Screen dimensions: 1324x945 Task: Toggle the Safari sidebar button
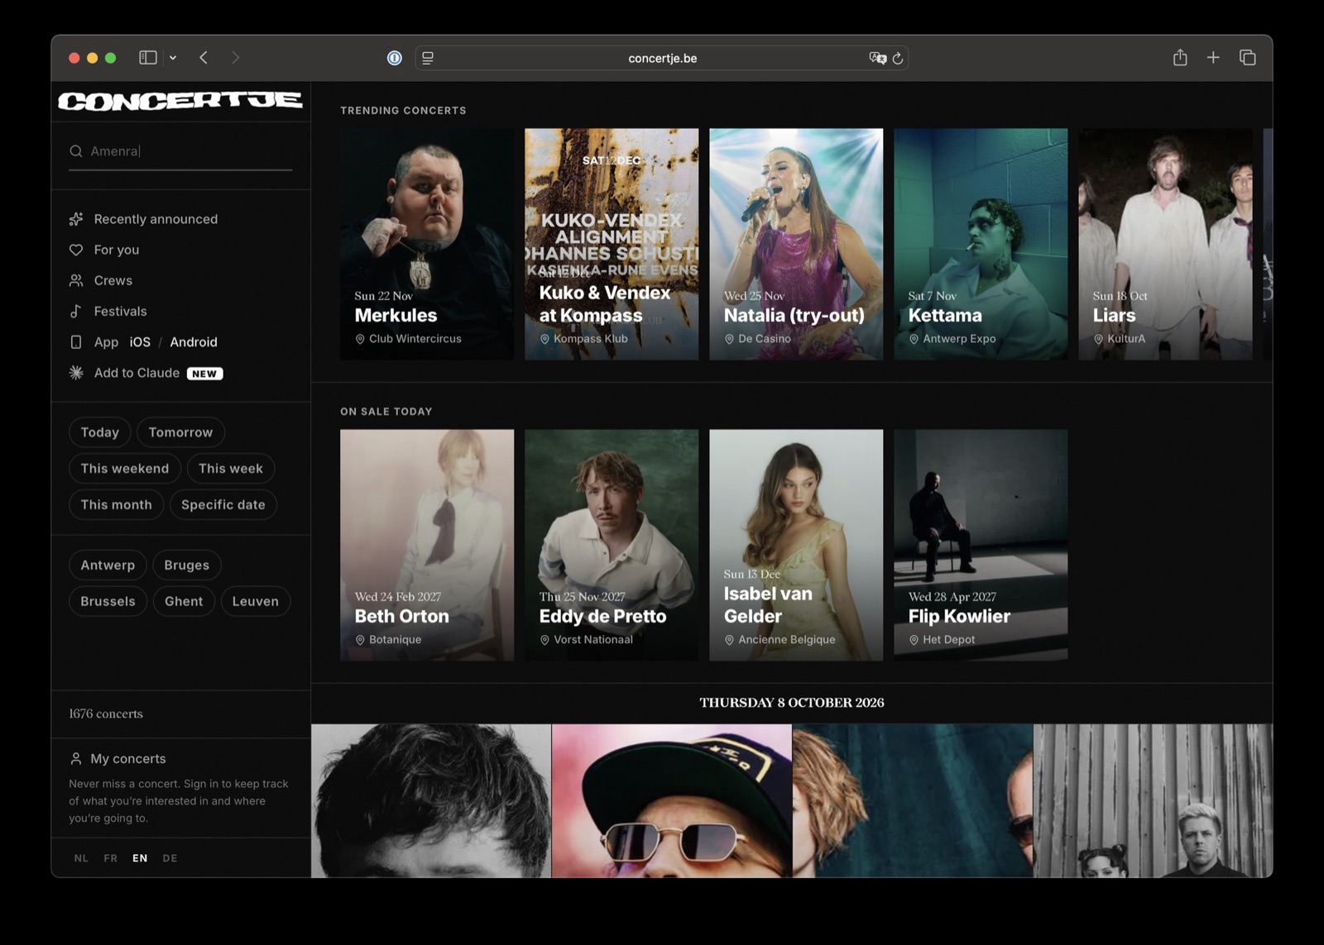point(148,58)
